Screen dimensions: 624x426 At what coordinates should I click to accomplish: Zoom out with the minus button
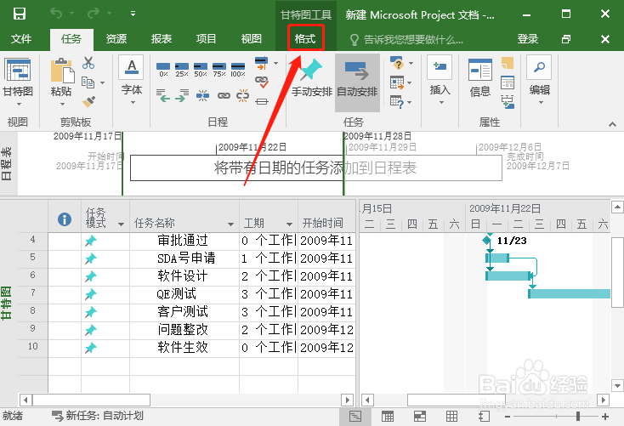[508, 417]
